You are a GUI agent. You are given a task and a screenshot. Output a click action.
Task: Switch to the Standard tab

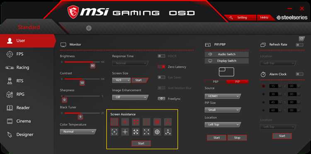[29, 27]
